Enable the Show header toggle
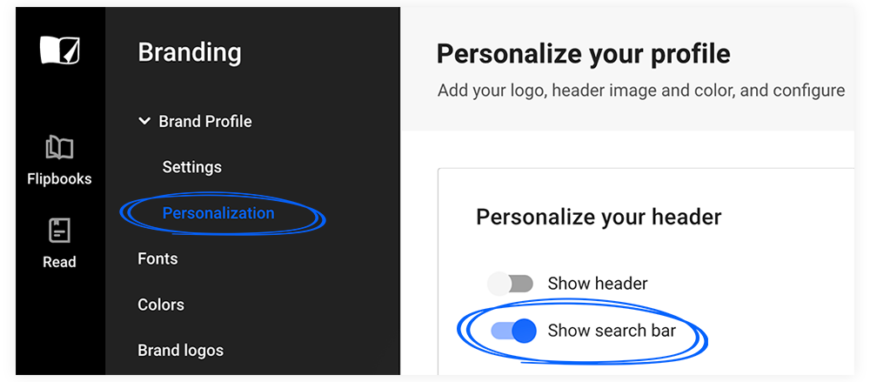 point(510,284)
